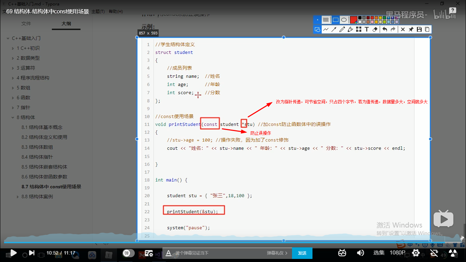Cancel the screenshot with X icon
Screen dimensions: 466x262
point(403,29)
